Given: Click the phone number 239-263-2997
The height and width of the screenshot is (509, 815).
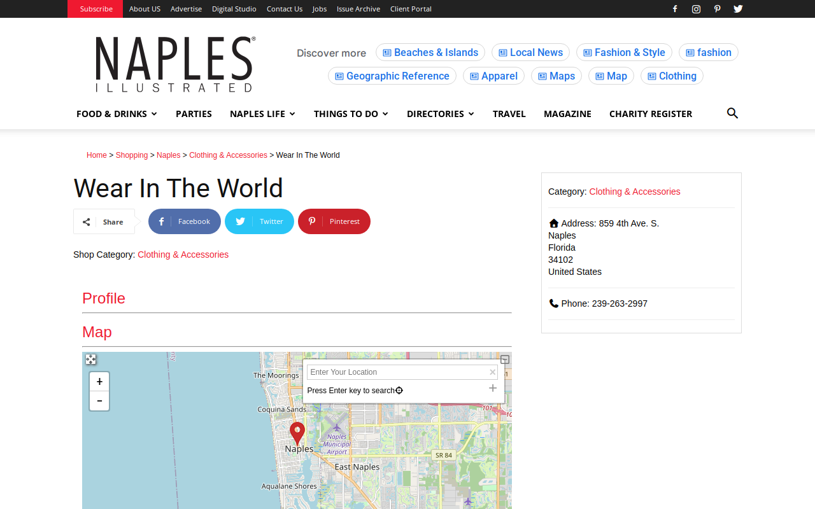Looking at the screenshot, I should coord(620,303).
